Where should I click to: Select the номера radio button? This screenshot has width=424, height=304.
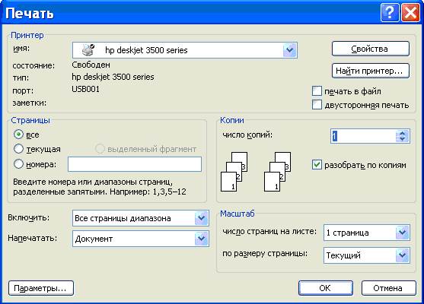pyautogui.click(x=18, y=164)
